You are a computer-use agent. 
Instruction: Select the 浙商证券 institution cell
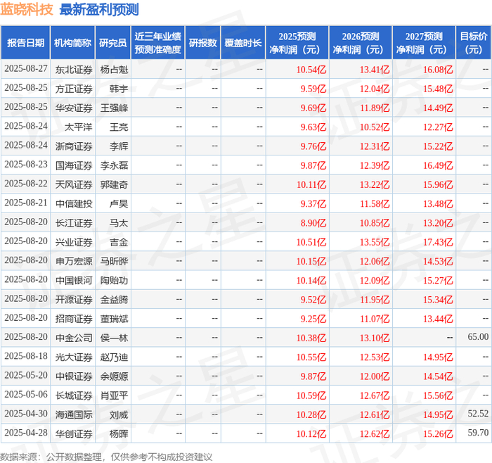[x=74, y=146]
